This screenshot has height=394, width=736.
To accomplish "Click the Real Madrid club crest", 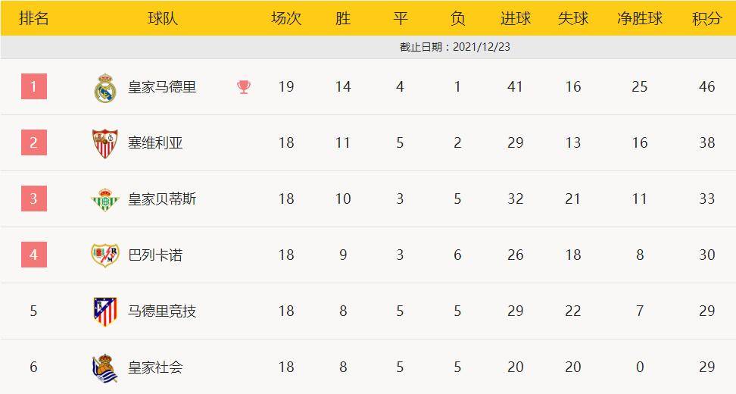I will tap(105, 87).
